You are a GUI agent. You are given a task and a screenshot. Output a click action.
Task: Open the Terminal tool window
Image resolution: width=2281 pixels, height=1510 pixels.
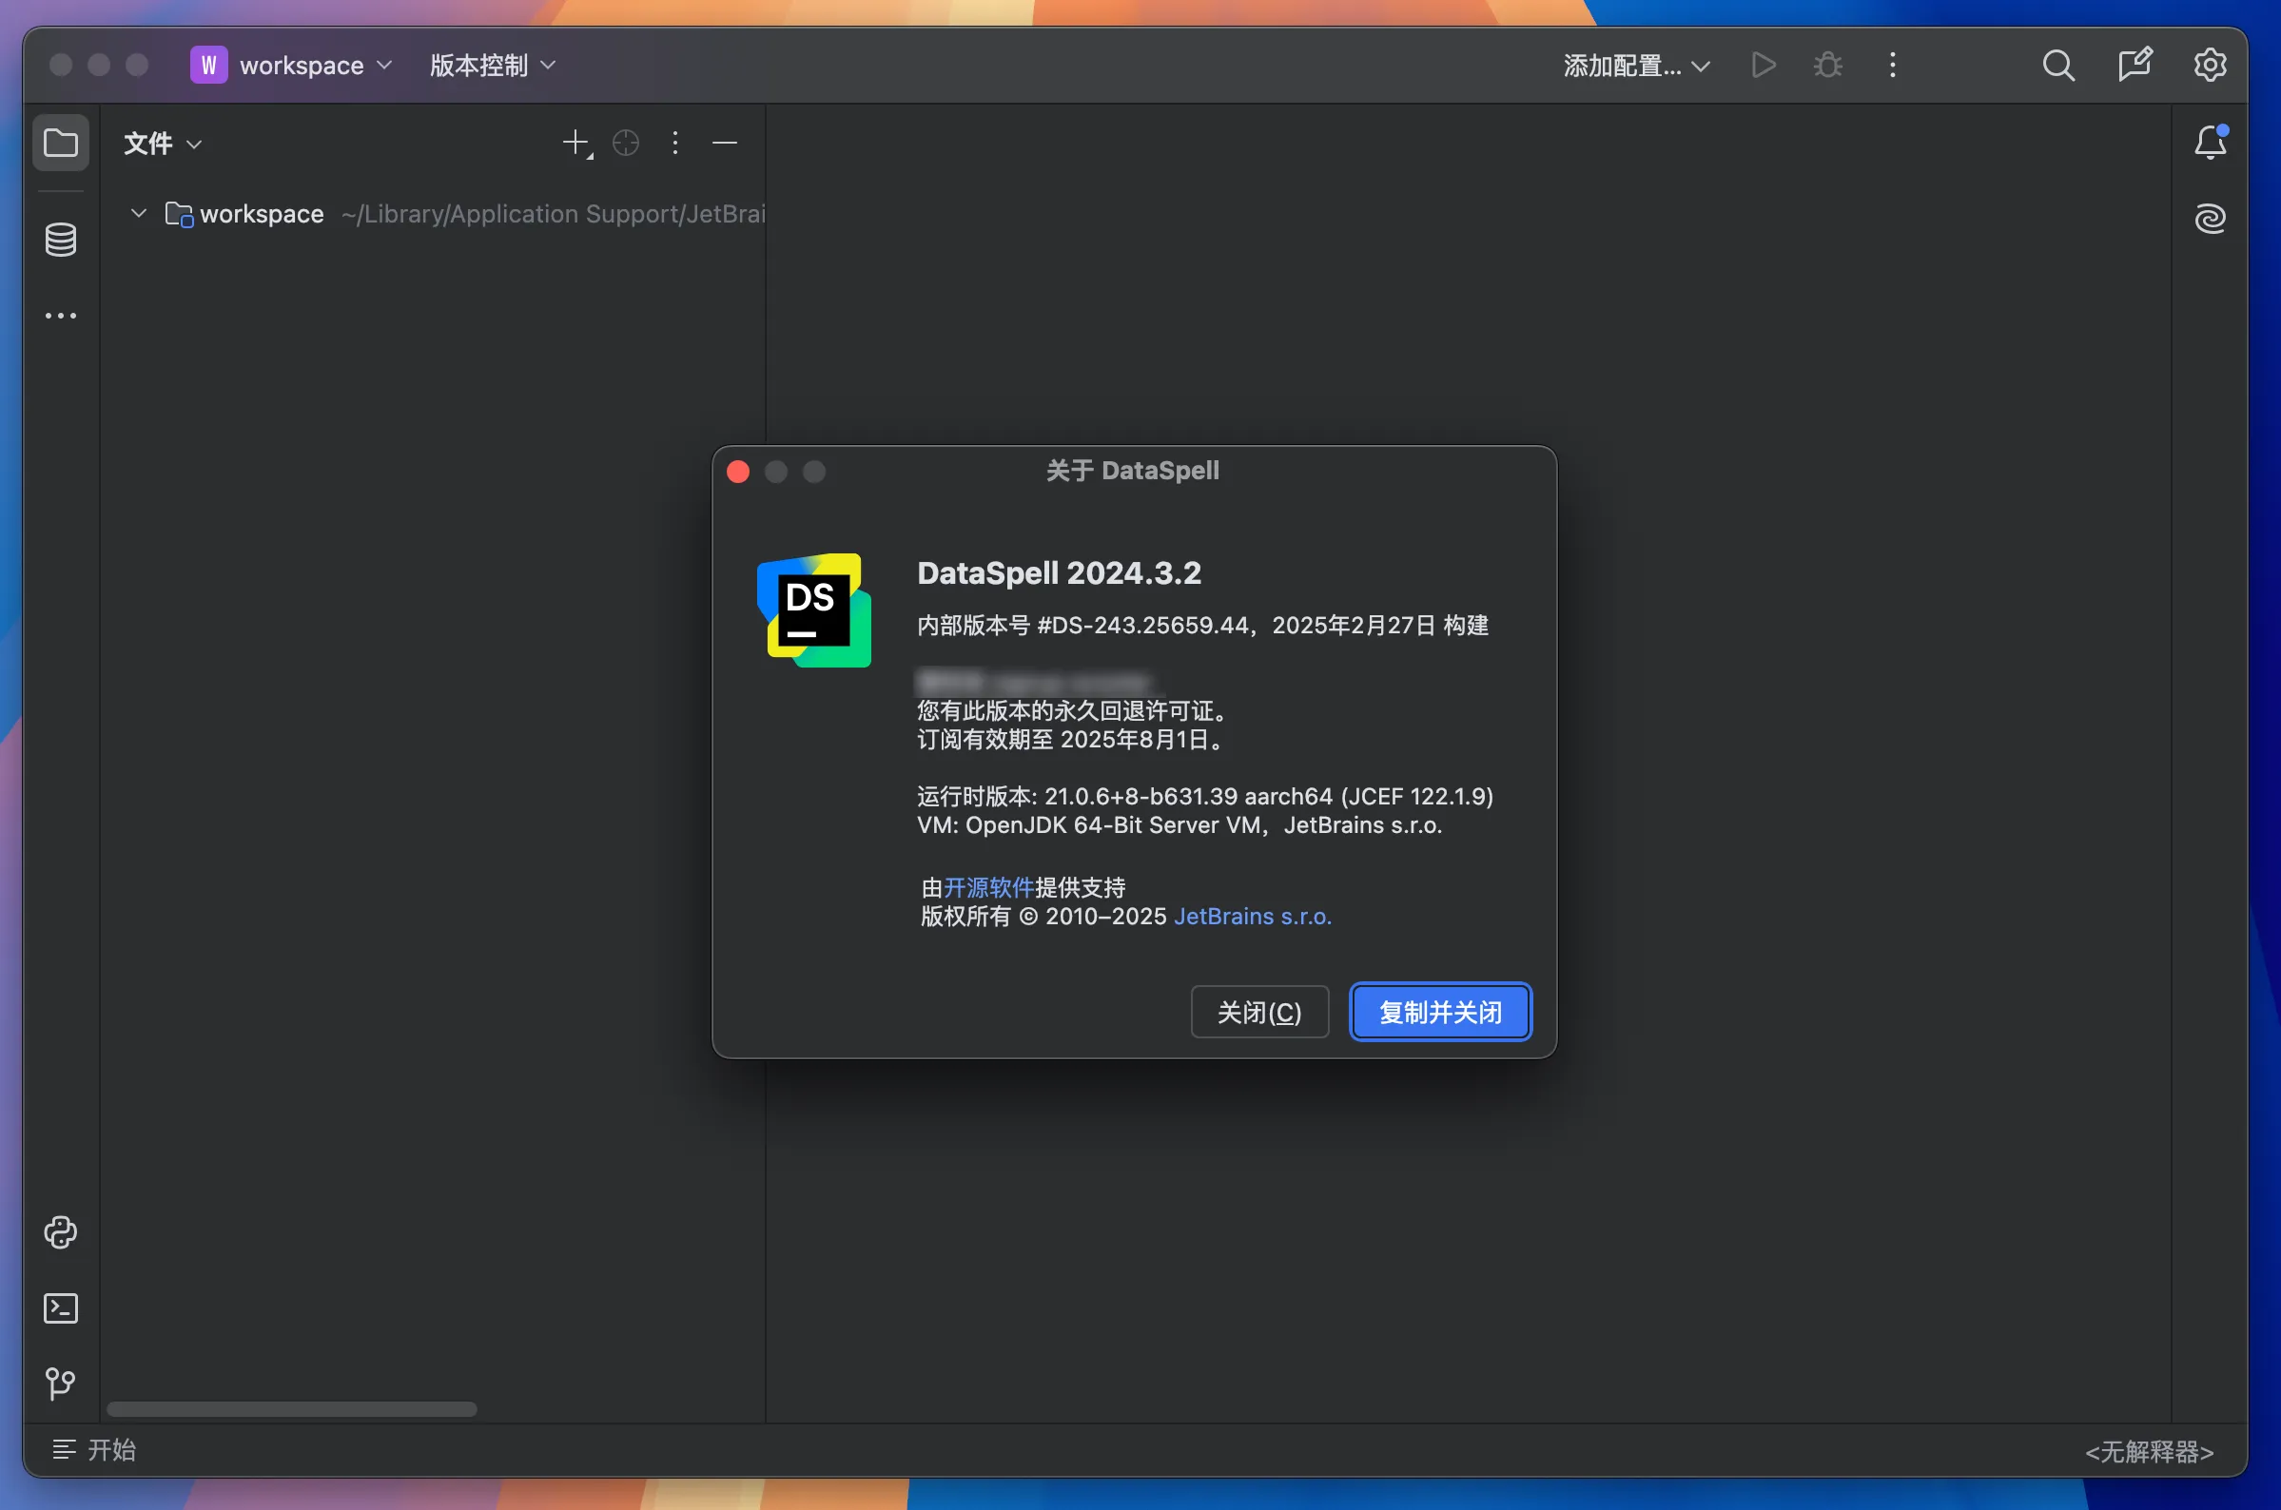(61, 1307)
